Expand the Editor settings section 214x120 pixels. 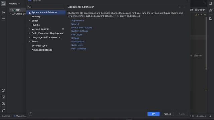[x=29, y=21]
